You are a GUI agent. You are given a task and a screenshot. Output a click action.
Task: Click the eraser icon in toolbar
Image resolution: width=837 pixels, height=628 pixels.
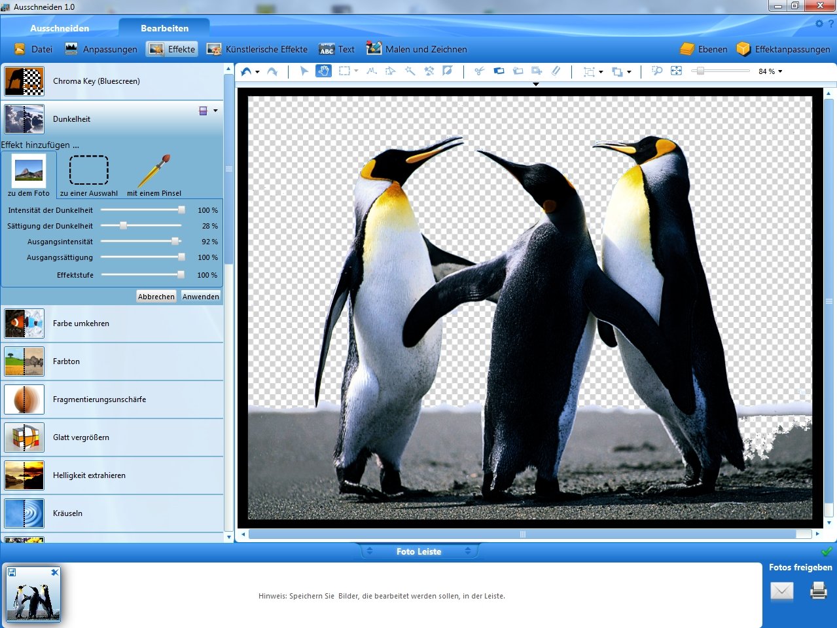556,71
